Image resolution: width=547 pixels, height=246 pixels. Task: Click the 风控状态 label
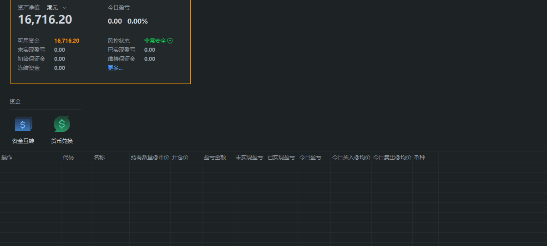(x=119, y=41)
